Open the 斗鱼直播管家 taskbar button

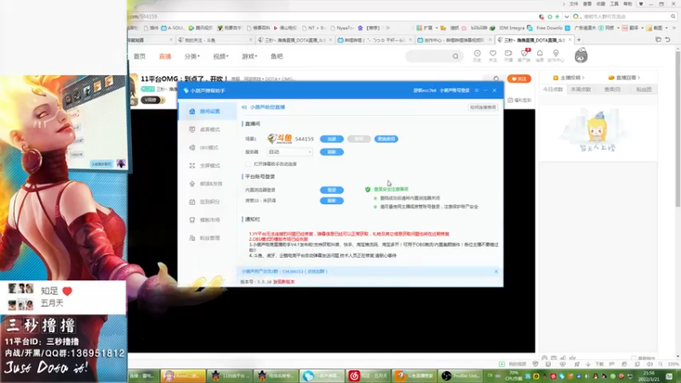[415, 375]
